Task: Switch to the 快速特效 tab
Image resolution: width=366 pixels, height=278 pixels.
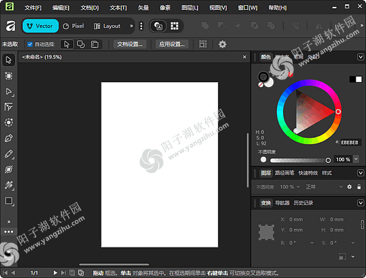Action: point(308,173)
